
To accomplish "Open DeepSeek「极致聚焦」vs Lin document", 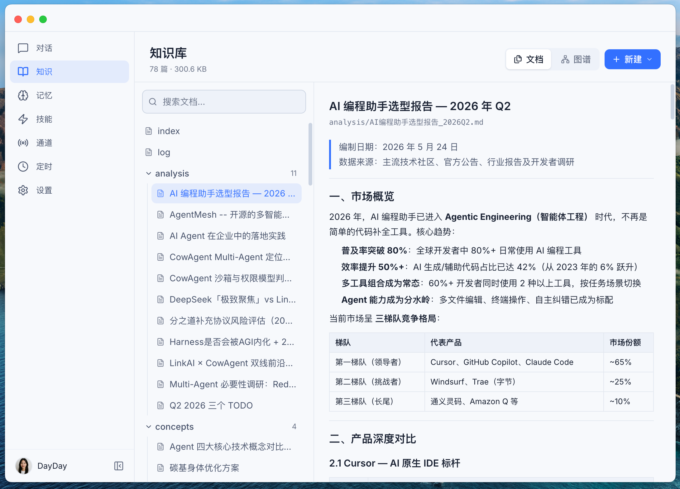I will (x=227, y=299).
